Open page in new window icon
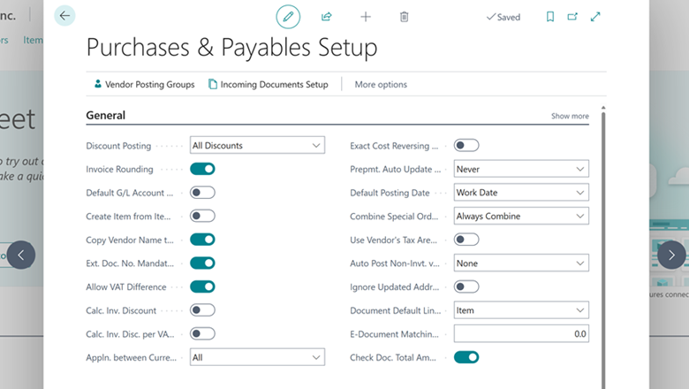 (572, 17)
